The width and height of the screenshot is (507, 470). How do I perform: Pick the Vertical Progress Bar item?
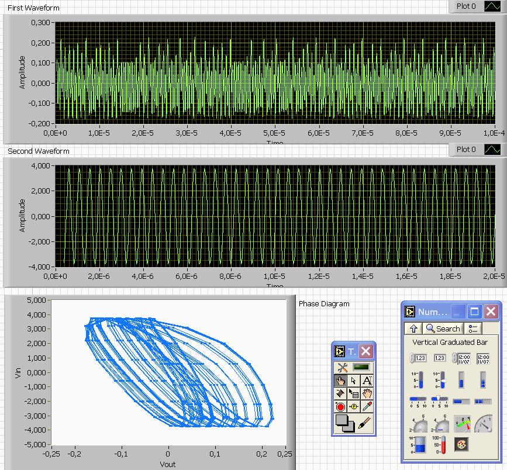click(461, 380)
